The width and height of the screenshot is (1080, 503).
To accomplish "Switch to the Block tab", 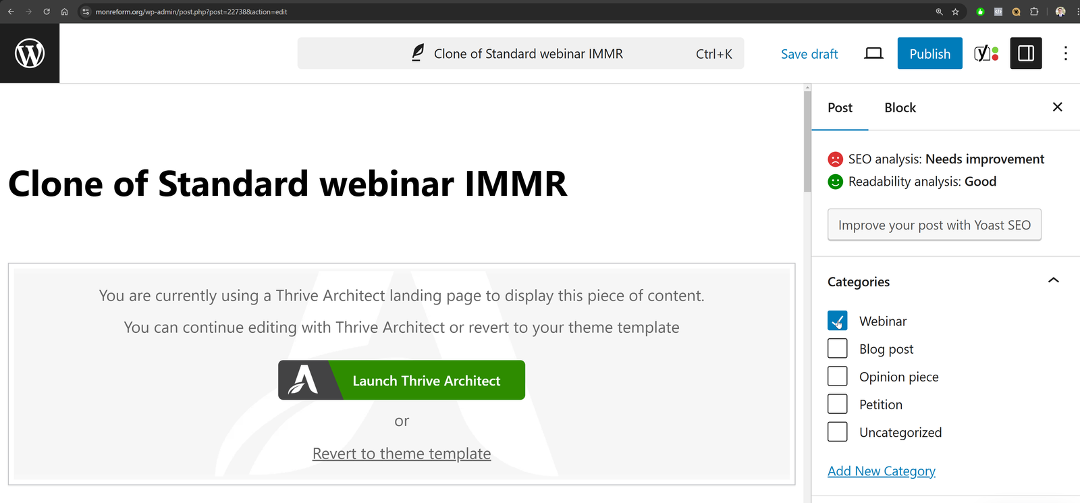I will (900, 108).
